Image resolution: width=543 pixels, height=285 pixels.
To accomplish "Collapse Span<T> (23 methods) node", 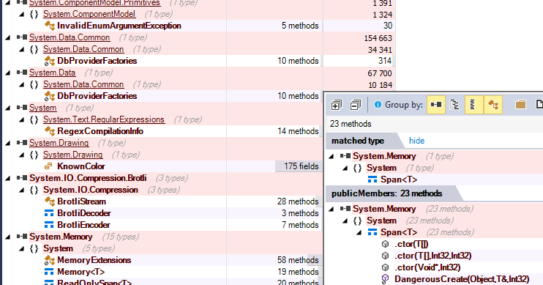I will click(359, 232).
